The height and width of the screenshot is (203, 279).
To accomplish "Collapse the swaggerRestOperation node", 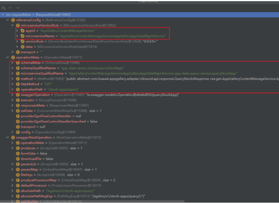I will [x=8, y=137].
